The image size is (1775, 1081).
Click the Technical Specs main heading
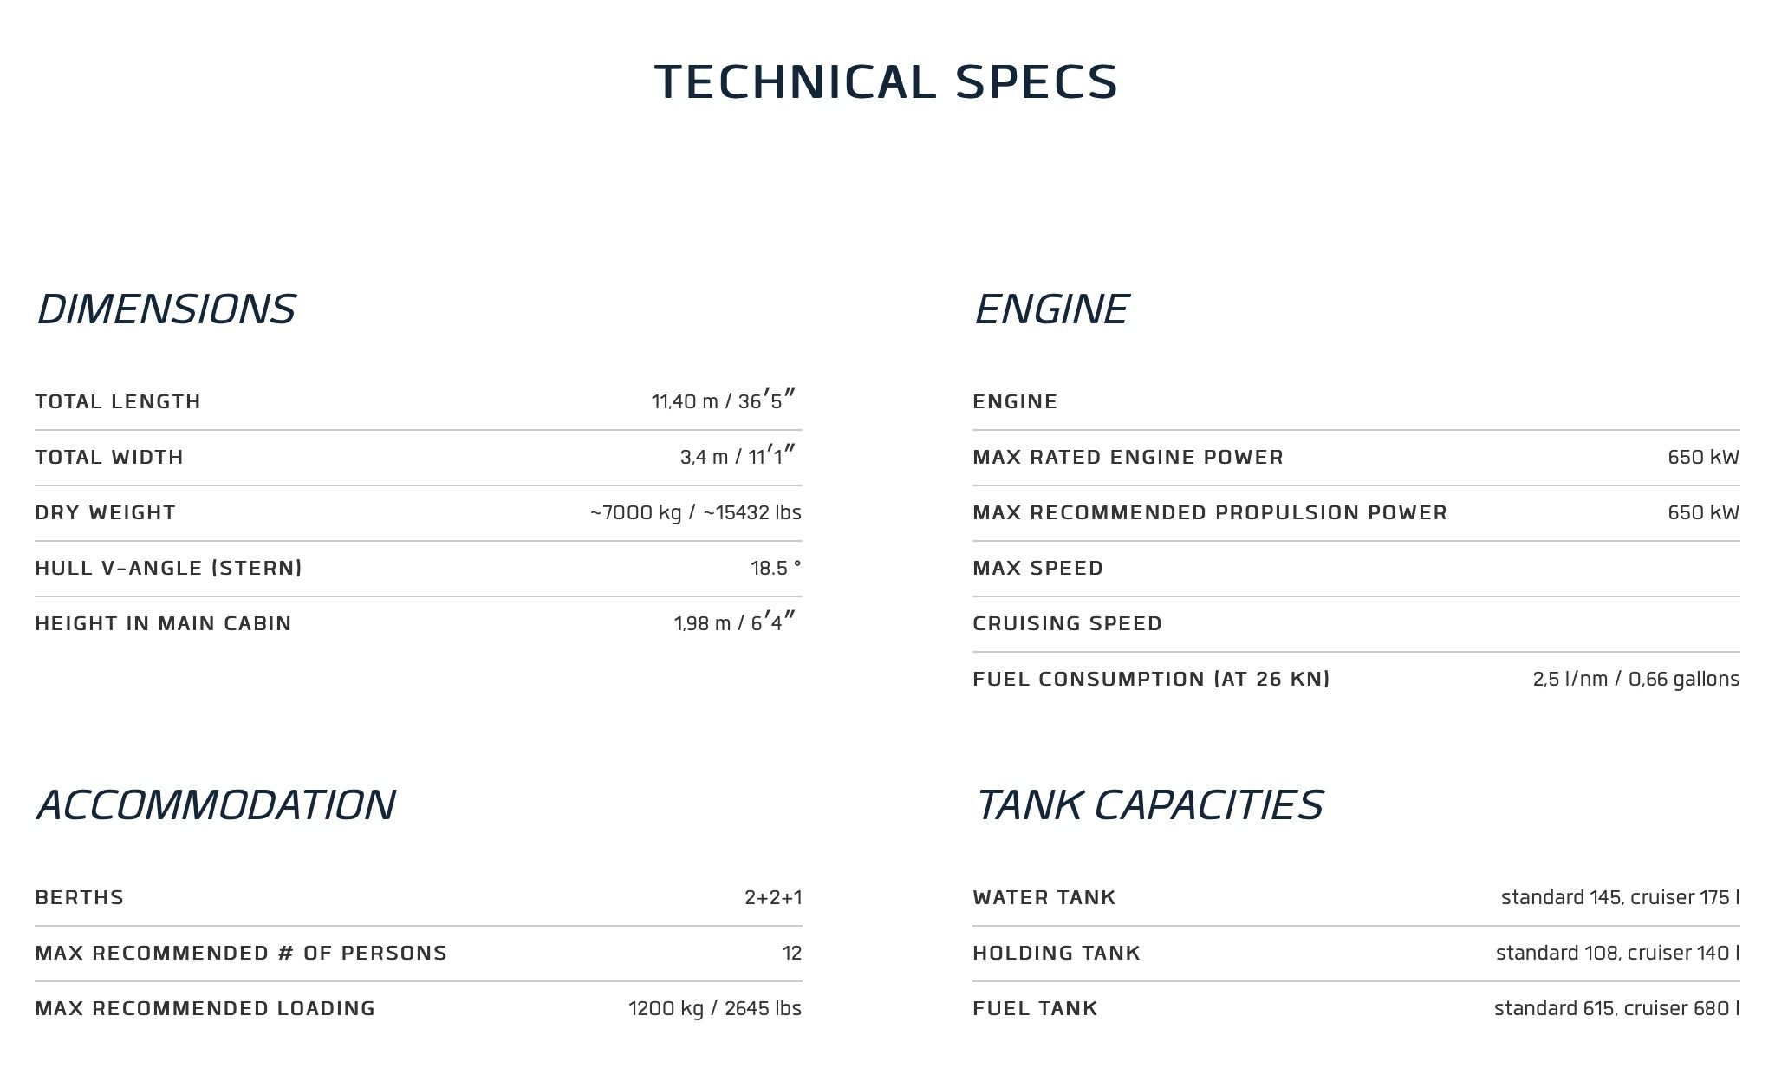click(x=886, y=82)
